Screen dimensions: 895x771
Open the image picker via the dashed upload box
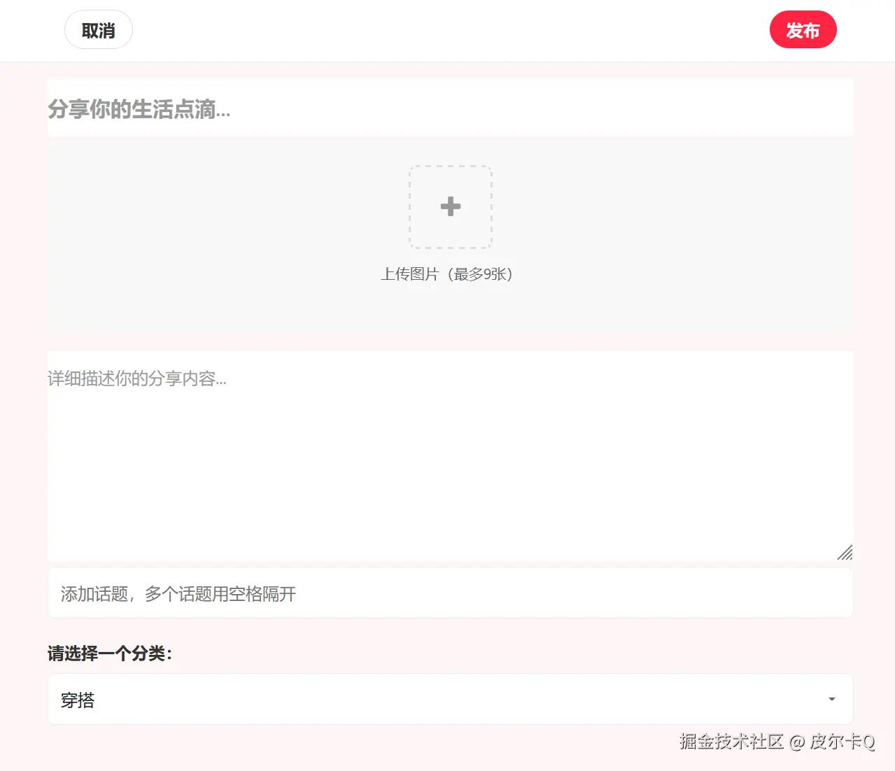click(450, 207)
